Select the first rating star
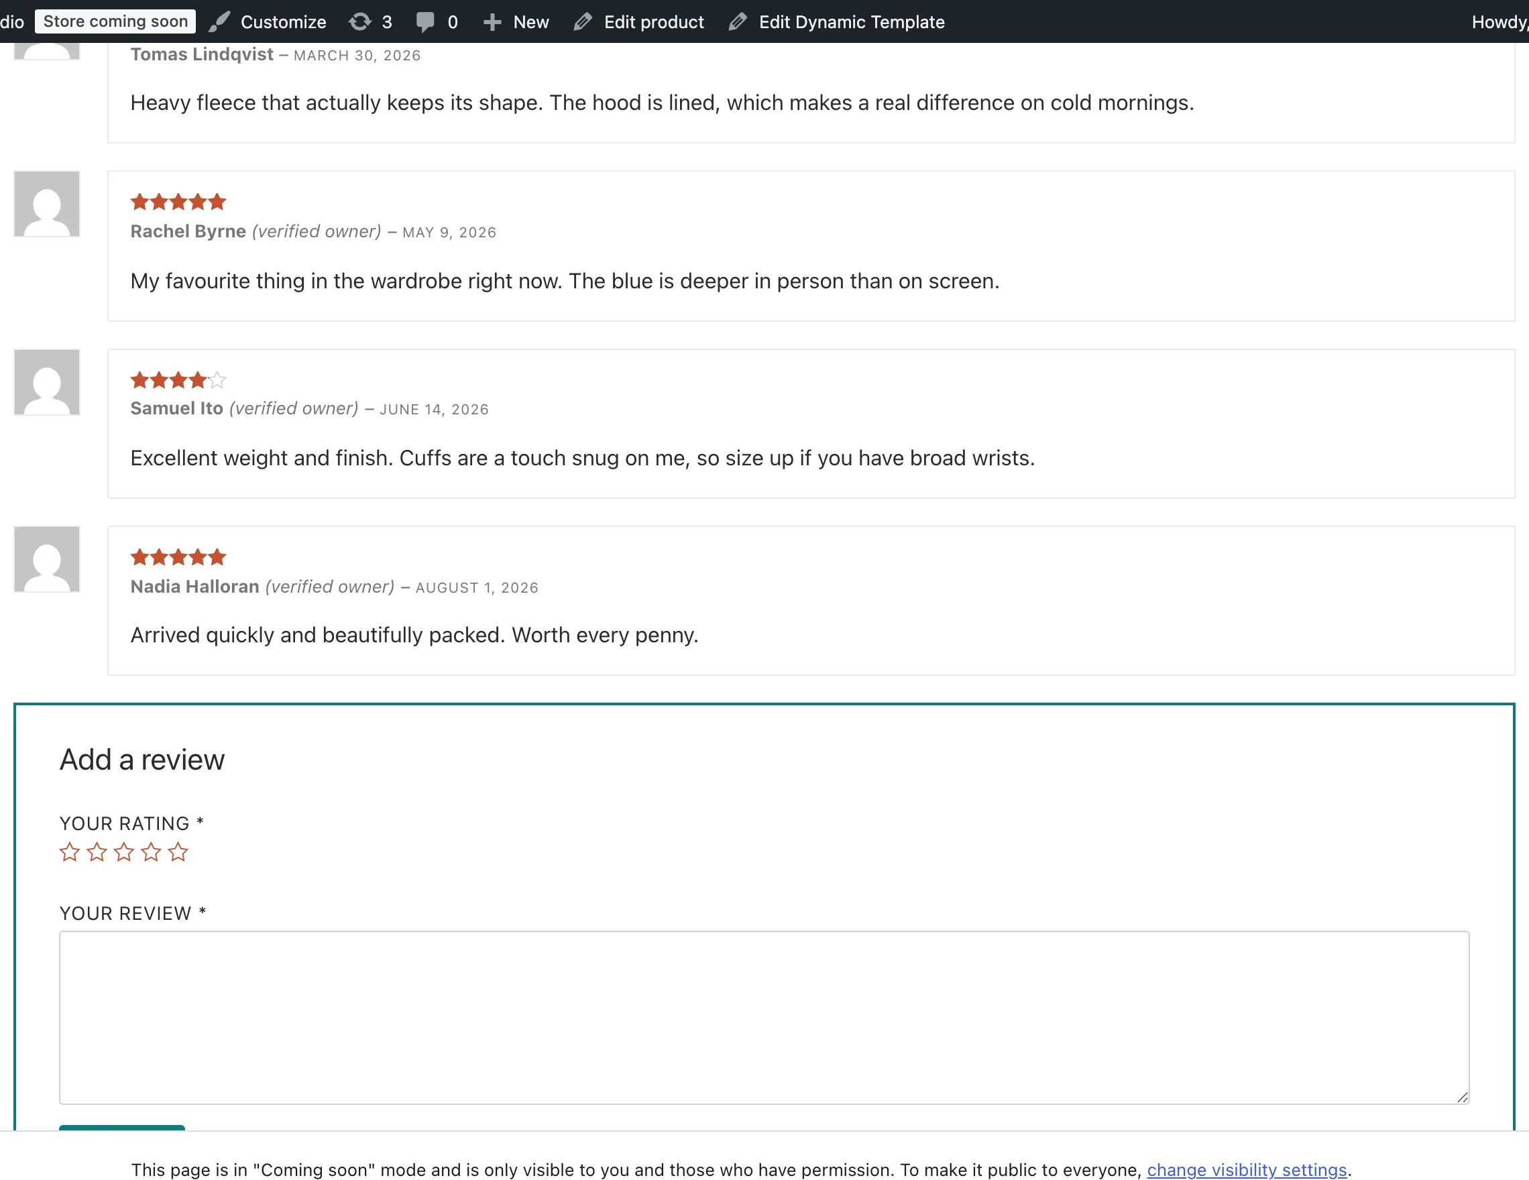The width and height of the screenshot is (1529, 1180). coord(69,851)
